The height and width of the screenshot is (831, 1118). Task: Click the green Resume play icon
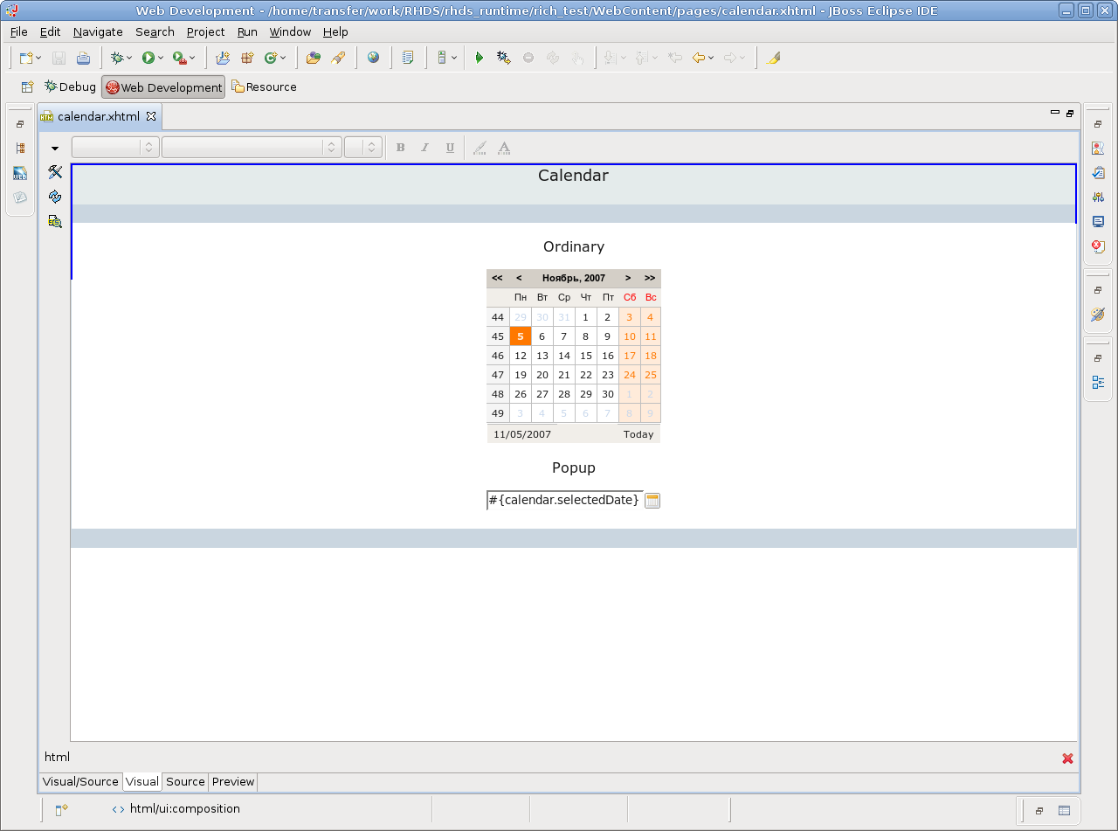[x=479, y=58]
